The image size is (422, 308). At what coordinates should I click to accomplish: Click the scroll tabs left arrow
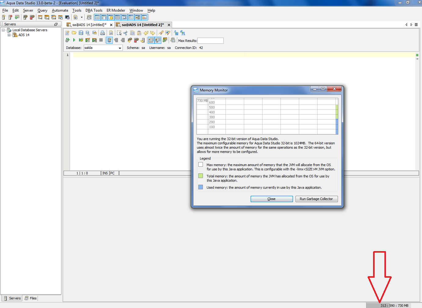pos(406,25)
